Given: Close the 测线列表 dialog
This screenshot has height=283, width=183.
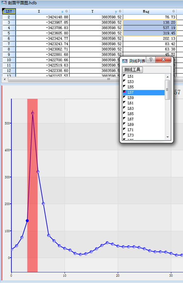Looking at the screenshot, I should [x=163, y=59].
